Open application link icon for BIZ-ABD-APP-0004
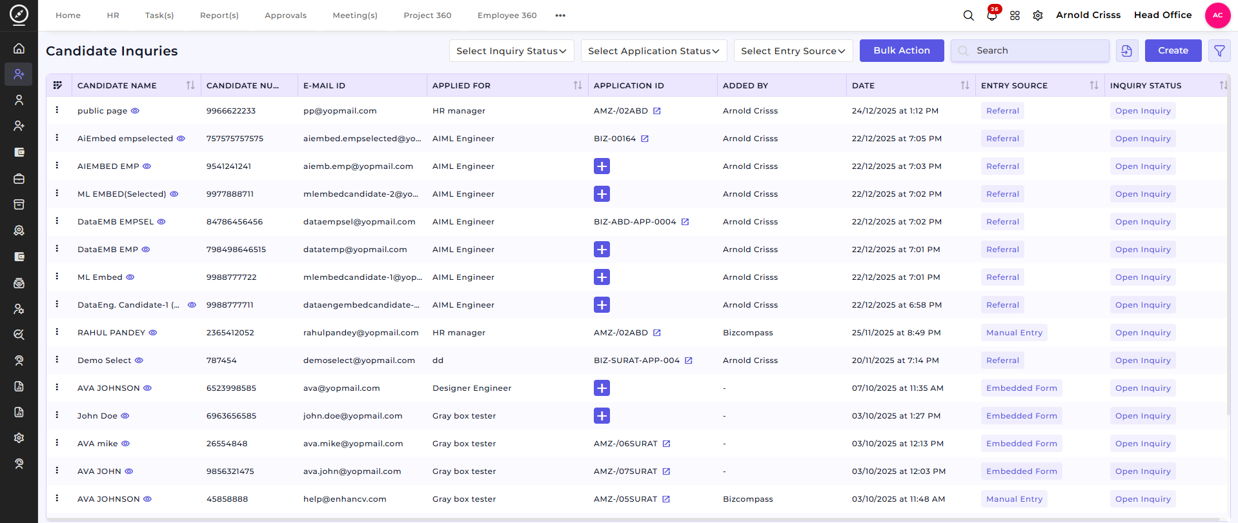The height and width of the screenshot is (523, 1238). [685, 222]
